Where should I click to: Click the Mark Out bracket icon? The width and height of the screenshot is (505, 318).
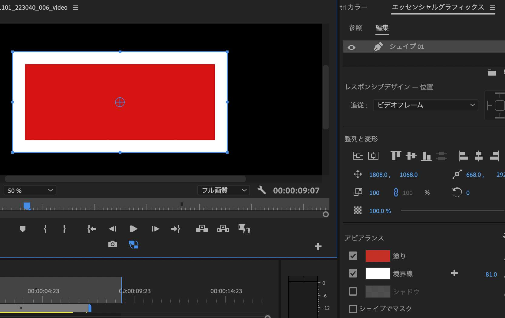64,229
